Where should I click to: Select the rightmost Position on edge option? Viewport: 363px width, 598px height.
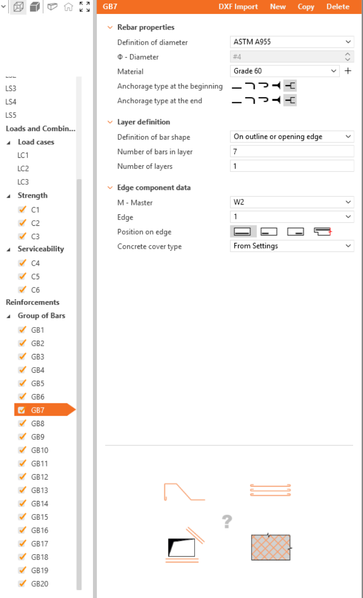coord(322,232)
